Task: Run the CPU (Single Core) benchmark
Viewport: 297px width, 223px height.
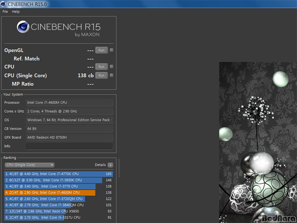Action: pyautogui.click(x=101, y=75)
